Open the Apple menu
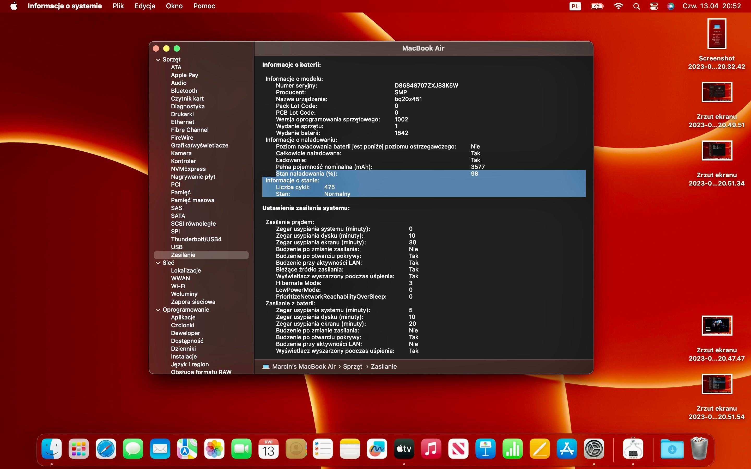This screenshot has width=751, height=469. click(14, 6)
